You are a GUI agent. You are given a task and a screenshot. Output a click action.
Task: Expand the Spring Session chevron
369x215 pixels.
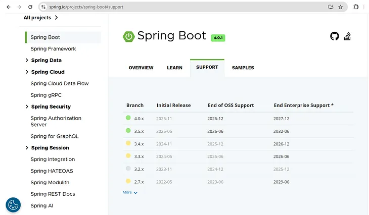point(27,147)
